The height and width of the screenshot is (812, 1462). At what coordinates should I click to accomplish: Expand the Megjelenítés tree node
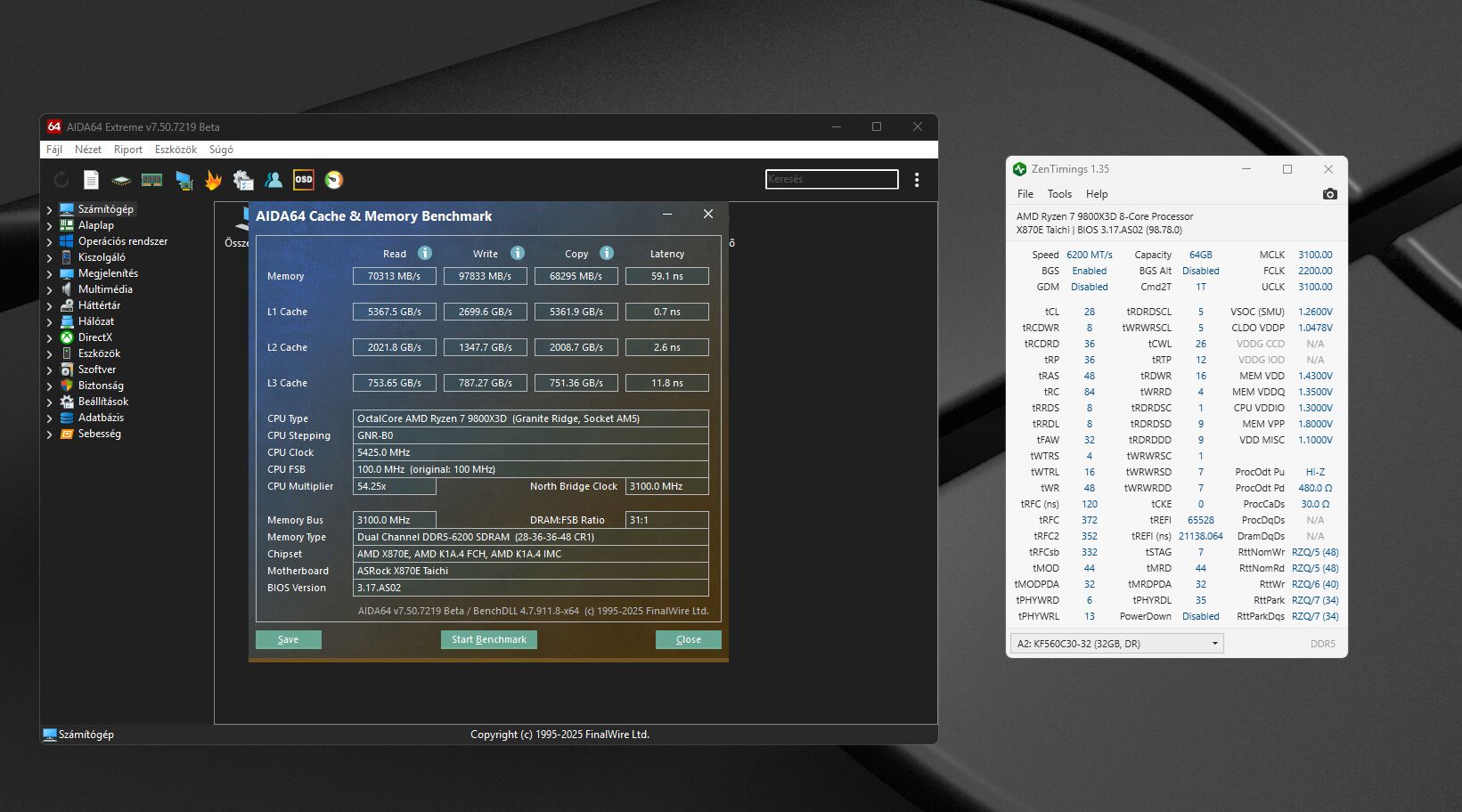click(49, 274)
